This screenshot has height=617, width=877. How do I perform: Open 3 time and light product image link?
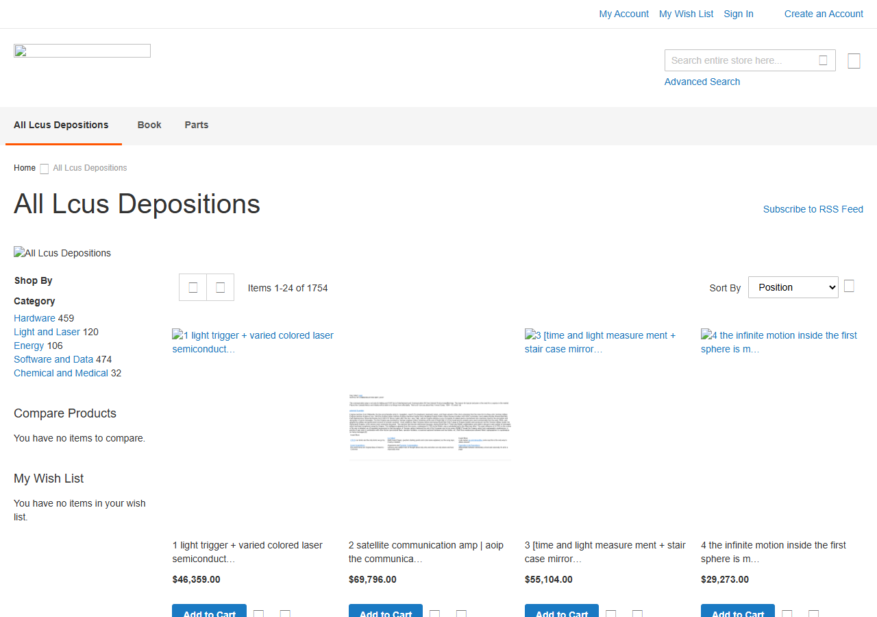(606, 342)
